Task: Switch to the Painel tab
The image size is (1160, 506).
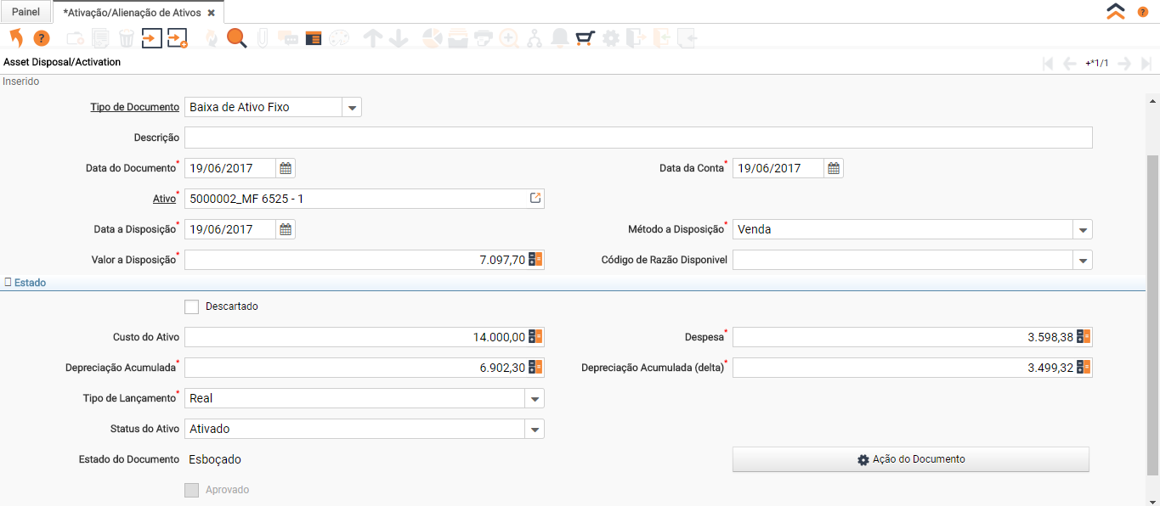Action: tap(25, 13)
